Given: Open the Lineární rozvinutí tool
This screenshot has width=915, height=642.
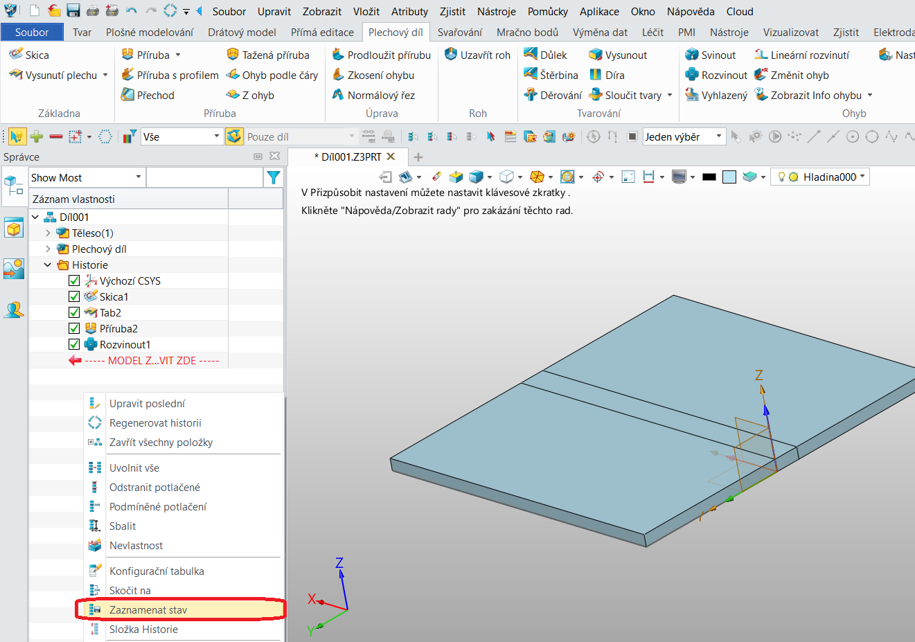Looking at the screenshot, I should pos(801,55).
